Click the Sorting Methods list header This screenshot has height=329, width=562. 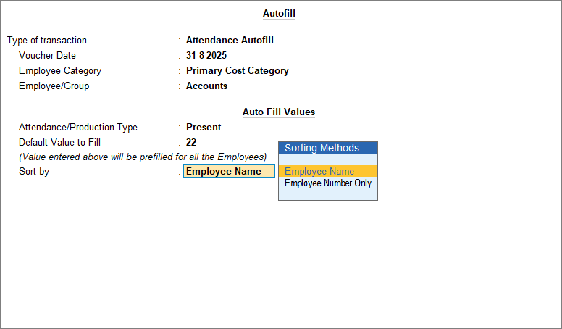tap(327, 148)
